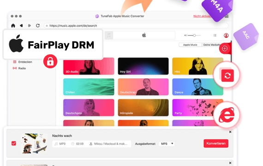Image resolution: width=263 pixels, height=166 pixels.
Task: Open the Ausgabeformat MP3 dropdown
Action: [x=167, y=144]
